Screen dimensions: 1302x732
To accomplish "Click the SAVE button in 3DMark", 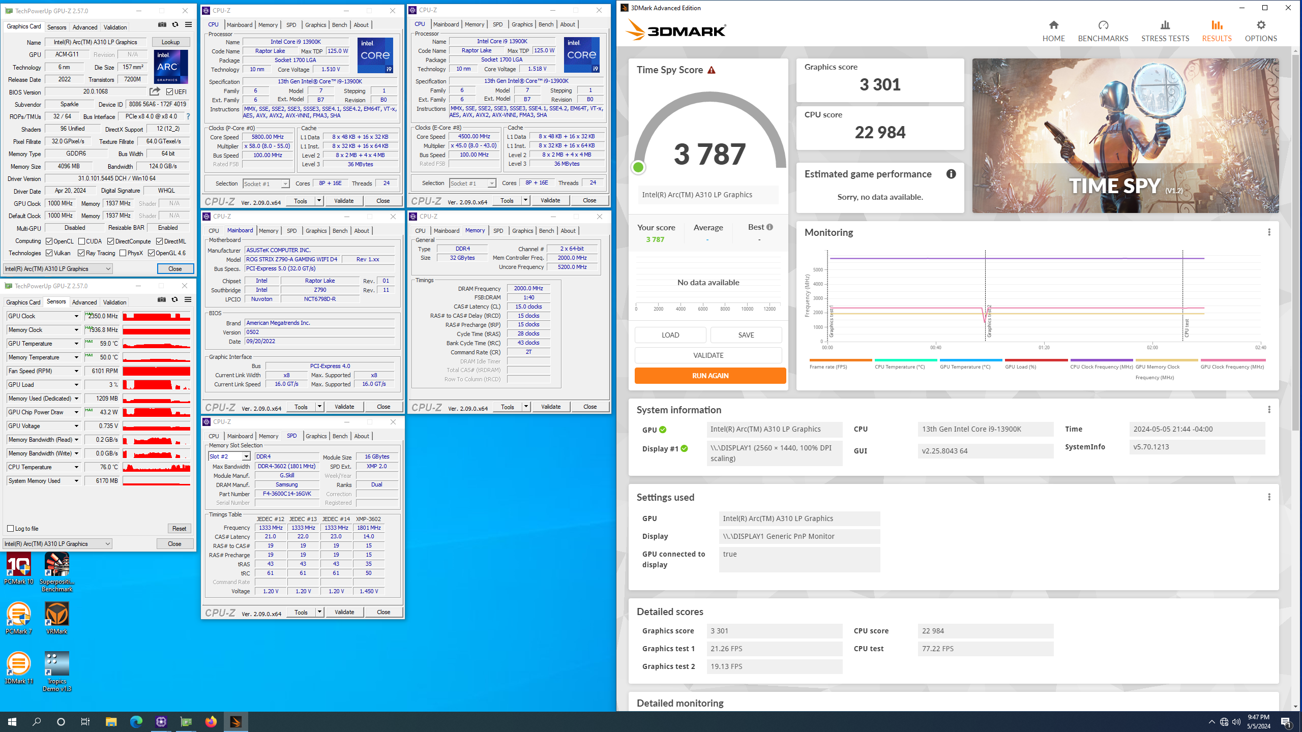I will (746, 335).
